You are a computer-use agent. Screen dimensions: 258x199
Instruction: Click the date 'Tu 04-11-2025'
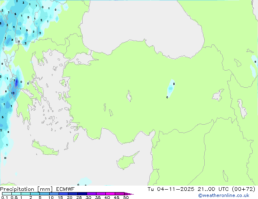click(x=171, y=189)
